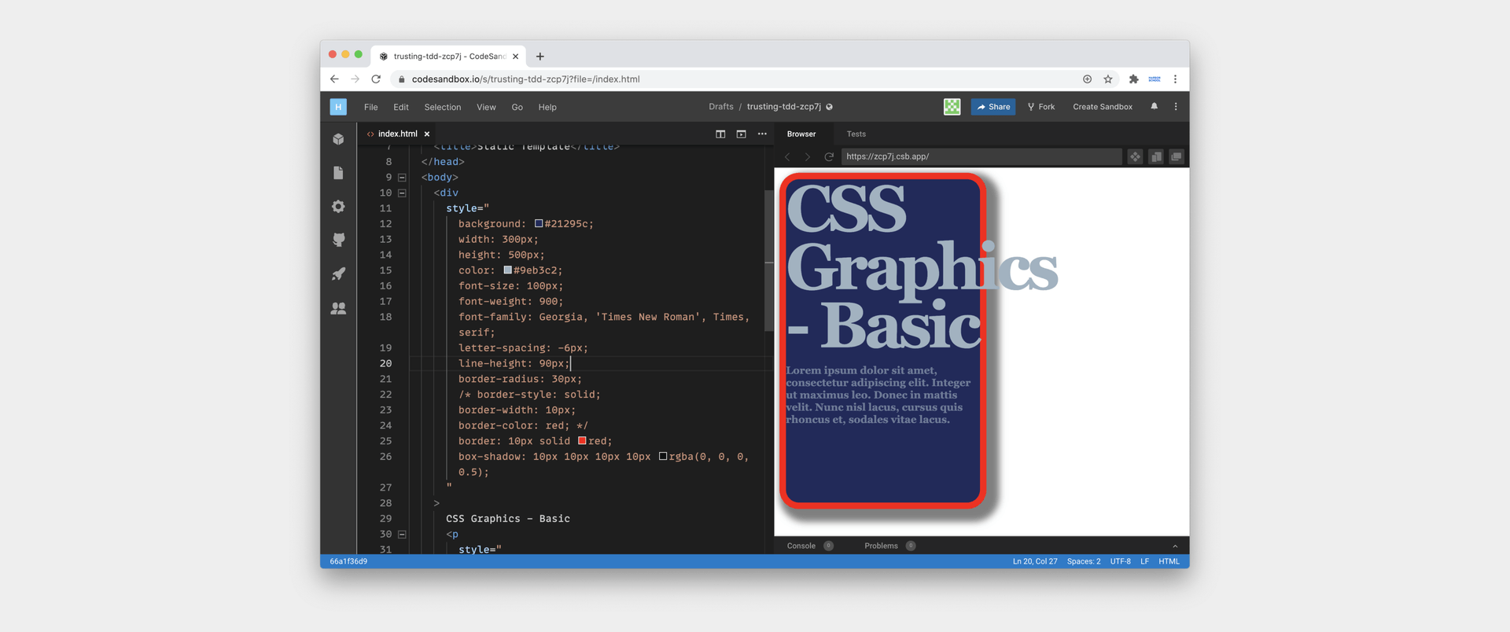Click Spaces: 2 in status bar
The width and height of the screenshot is (1510, 632).
[x=1084, y=561]
